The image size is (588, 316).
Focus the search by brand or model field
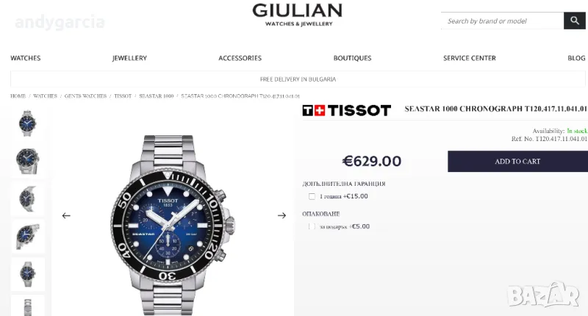tap(503, 21)
